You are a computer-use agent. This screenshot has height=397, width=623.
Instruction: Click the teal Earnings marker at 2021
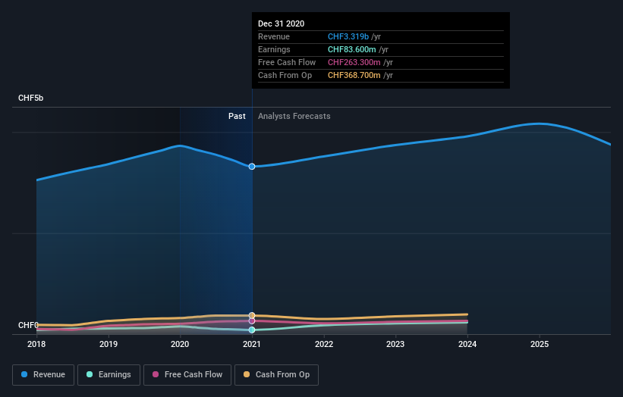click(252, 330)
